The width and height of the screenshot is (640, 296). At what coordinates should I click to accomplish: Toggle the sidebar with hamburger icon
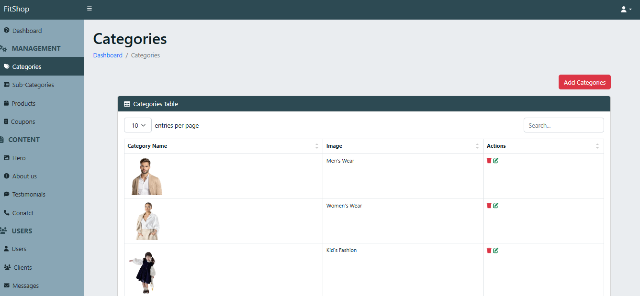pos(90,9)
